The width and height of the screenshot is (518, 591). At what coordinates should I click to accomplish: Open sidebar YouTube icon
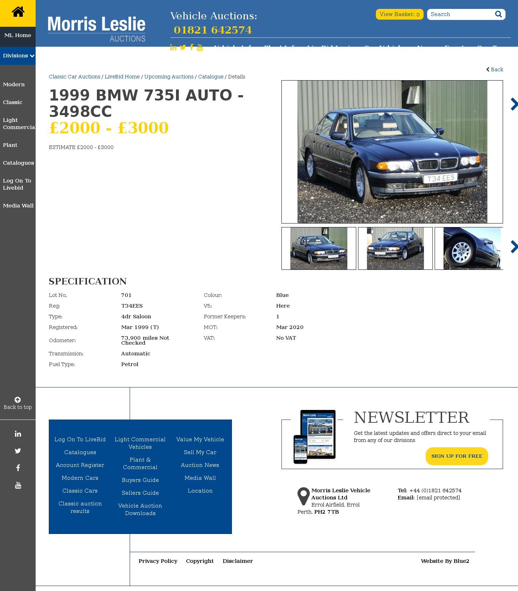point(18,485)
